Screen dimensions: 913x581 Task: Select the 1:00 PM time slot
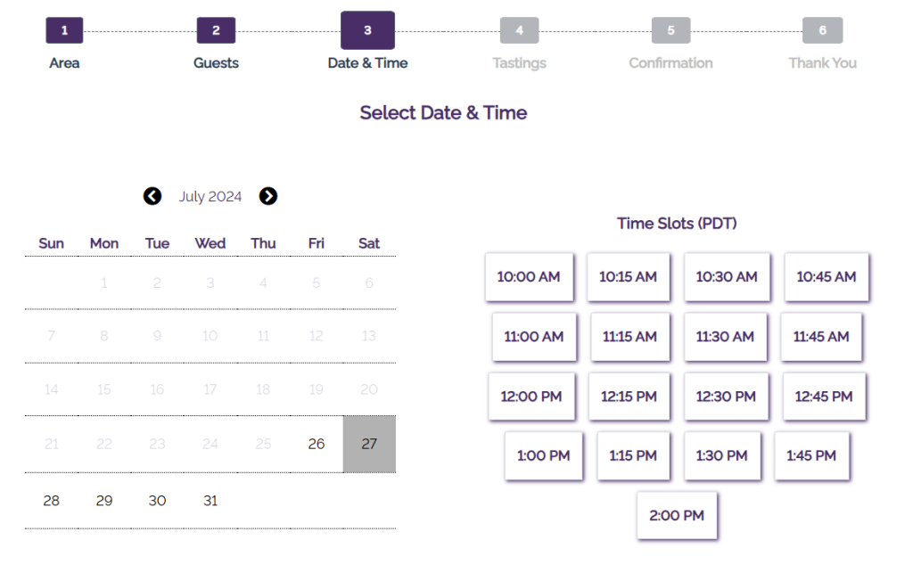click(543, 456)
